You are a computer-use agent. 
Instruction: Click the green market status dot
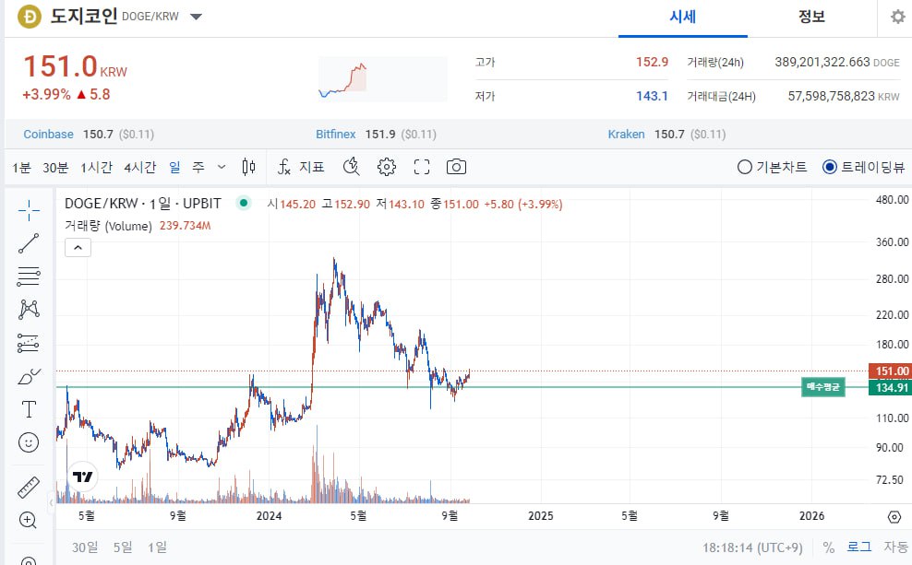coord(244,204)
